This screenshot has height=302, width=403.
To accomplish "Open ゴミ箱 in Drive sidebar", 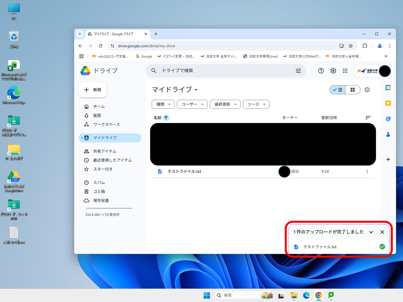I will (99, 192).
